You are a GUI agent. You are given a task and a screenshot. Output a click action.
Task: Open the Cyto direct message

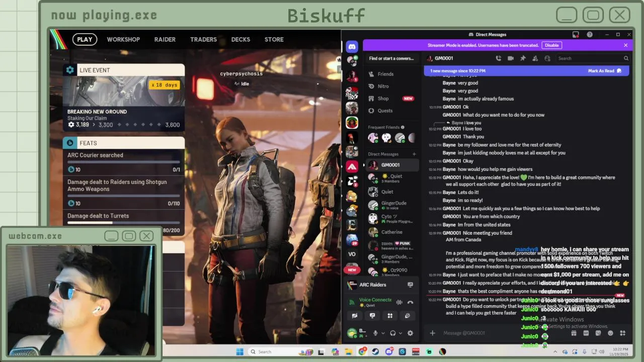392,219
